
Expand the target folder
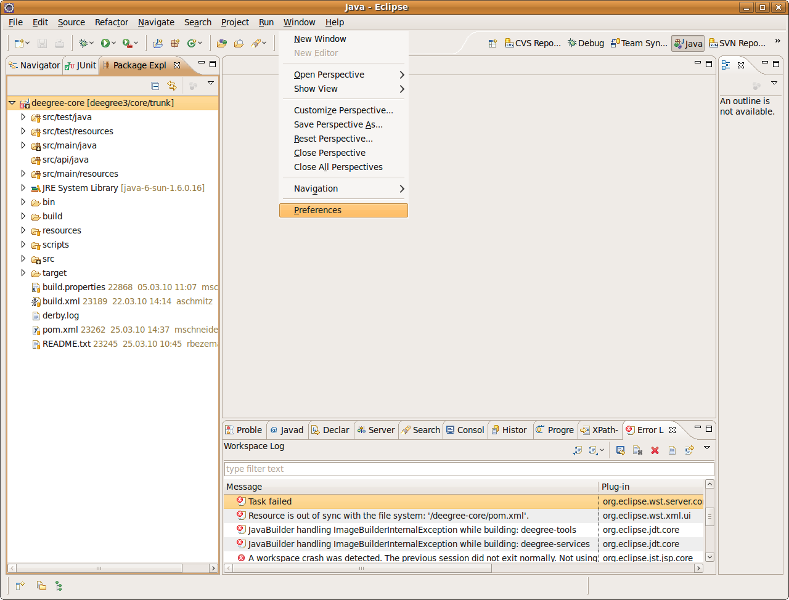coord(23,272)
